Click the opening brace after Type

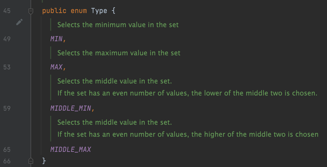[x=113, y=11]
